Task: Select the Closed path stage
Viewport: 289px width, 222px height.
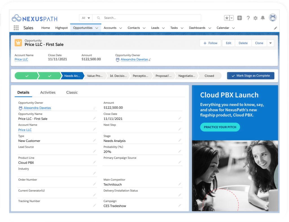Action: [209, 76]
